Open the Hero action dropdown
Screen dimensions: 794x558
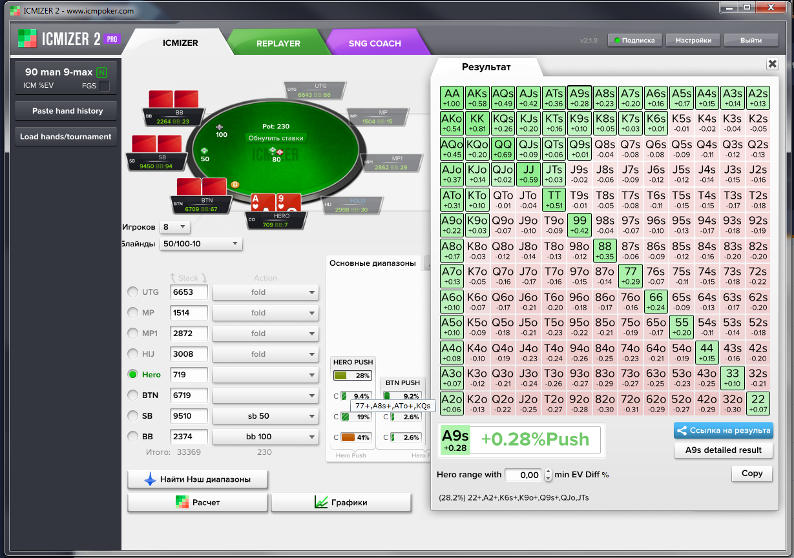[266, 375]
